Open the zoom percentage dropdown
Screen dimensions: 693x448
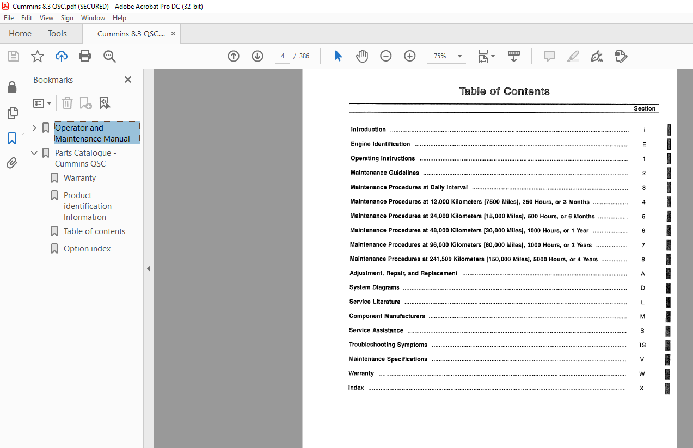(x=459, y=56)
